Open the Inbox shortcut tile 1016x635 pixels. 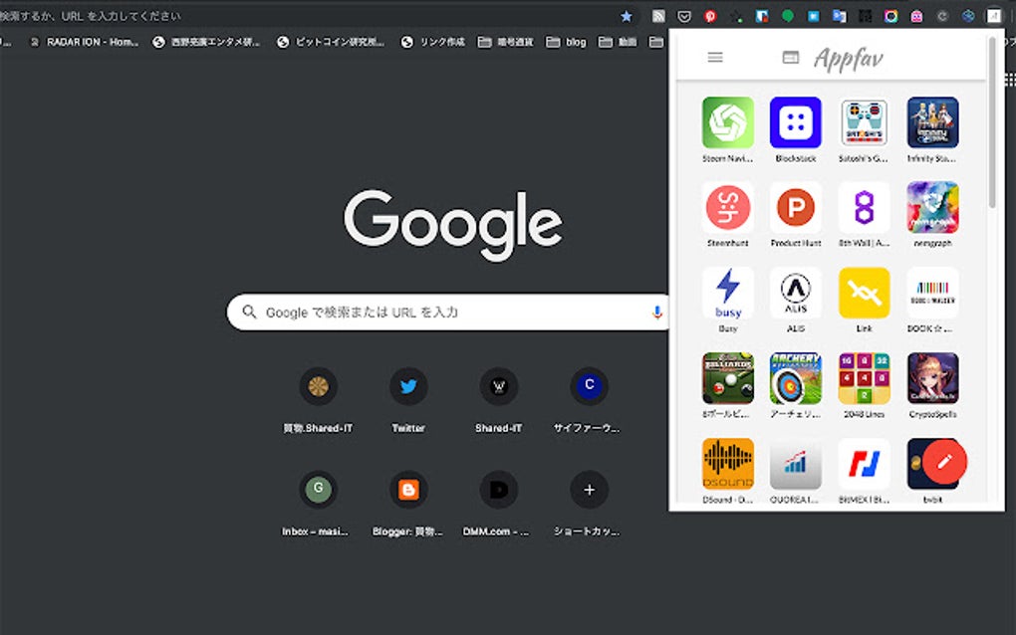[x=318, y=504]
